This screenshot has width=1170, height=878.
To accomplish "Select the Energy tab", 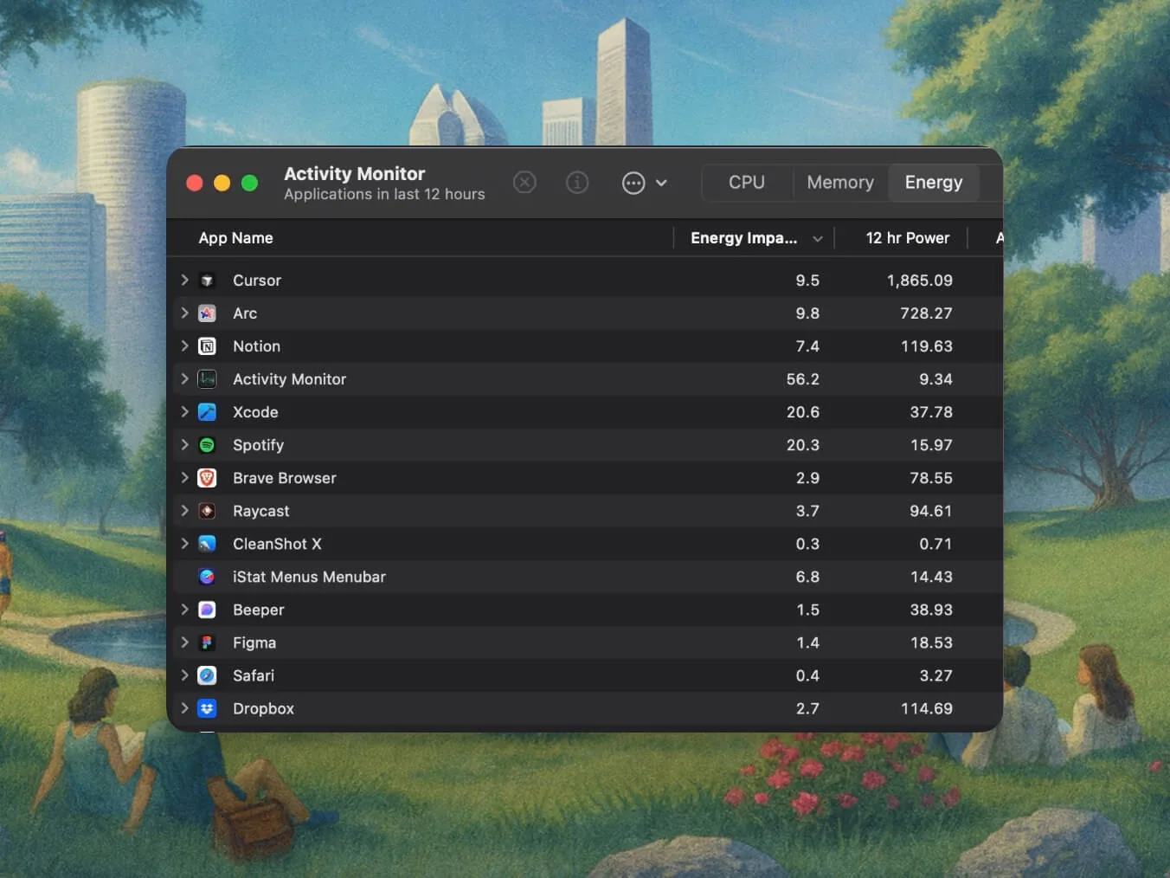I will (934, 183).
